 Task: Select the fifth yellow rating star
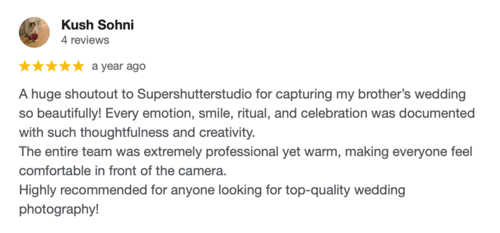click(x=78, y=66)
